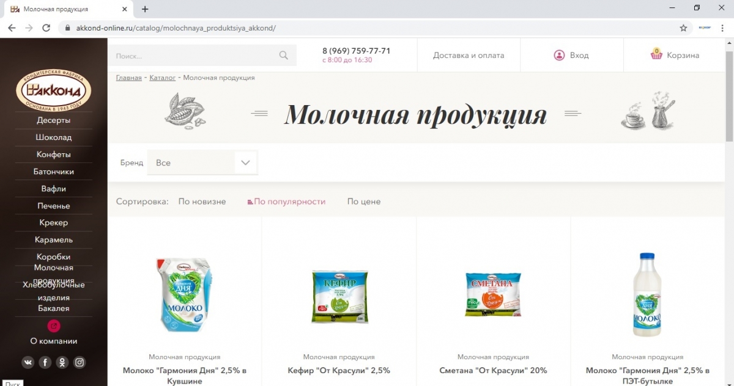Image resolution: width=734 pixels, height=386 pixels.
Task: Open the Корзина shopping cart
Action: (675, 55)
